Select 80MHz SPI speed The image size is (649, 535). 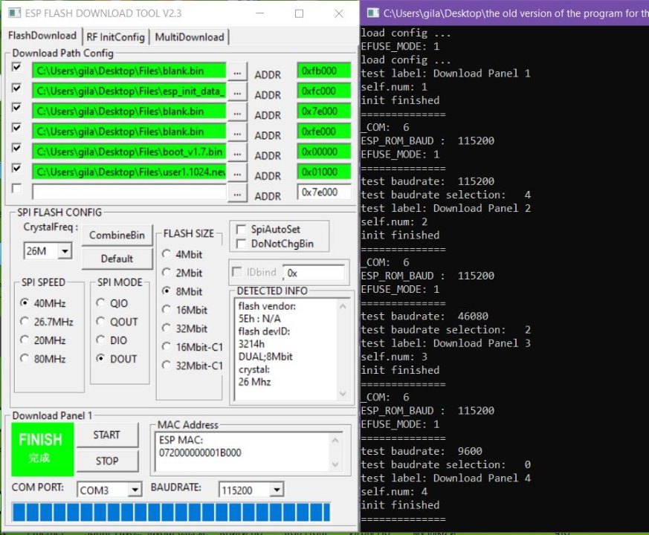[x=43, y=359]
